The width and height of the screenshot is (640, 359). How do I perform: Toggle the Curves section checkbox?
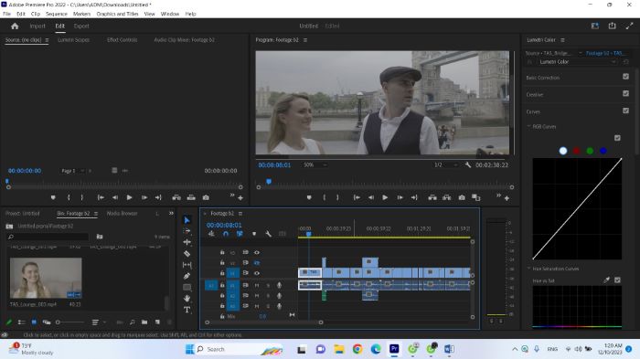[625, 111]
